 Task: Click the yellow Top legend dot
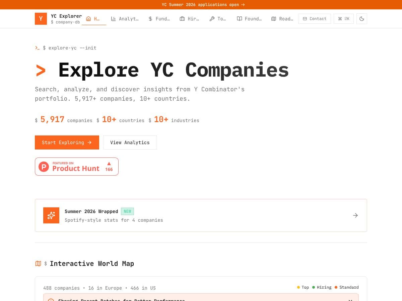click(x=298, y=287)
